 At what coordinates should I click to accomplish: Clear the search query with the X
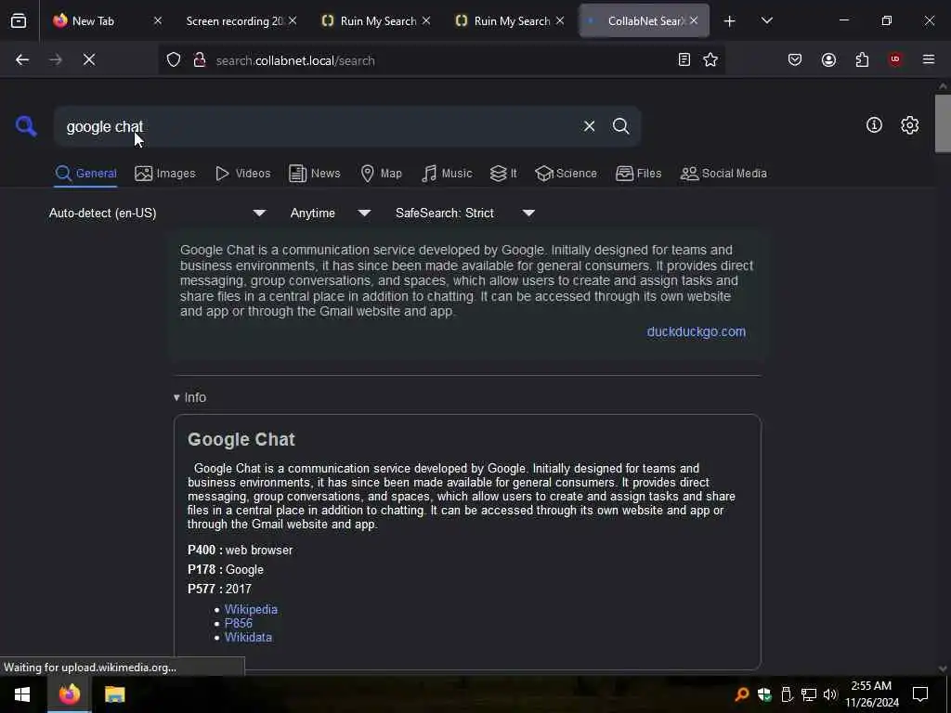pyautogui.click(x=589, y=126)
